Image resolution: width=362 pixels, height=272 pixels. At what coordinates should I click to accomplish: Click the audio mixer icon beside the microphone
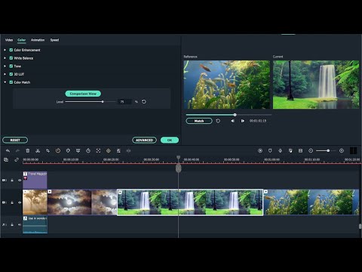point(290,150)
